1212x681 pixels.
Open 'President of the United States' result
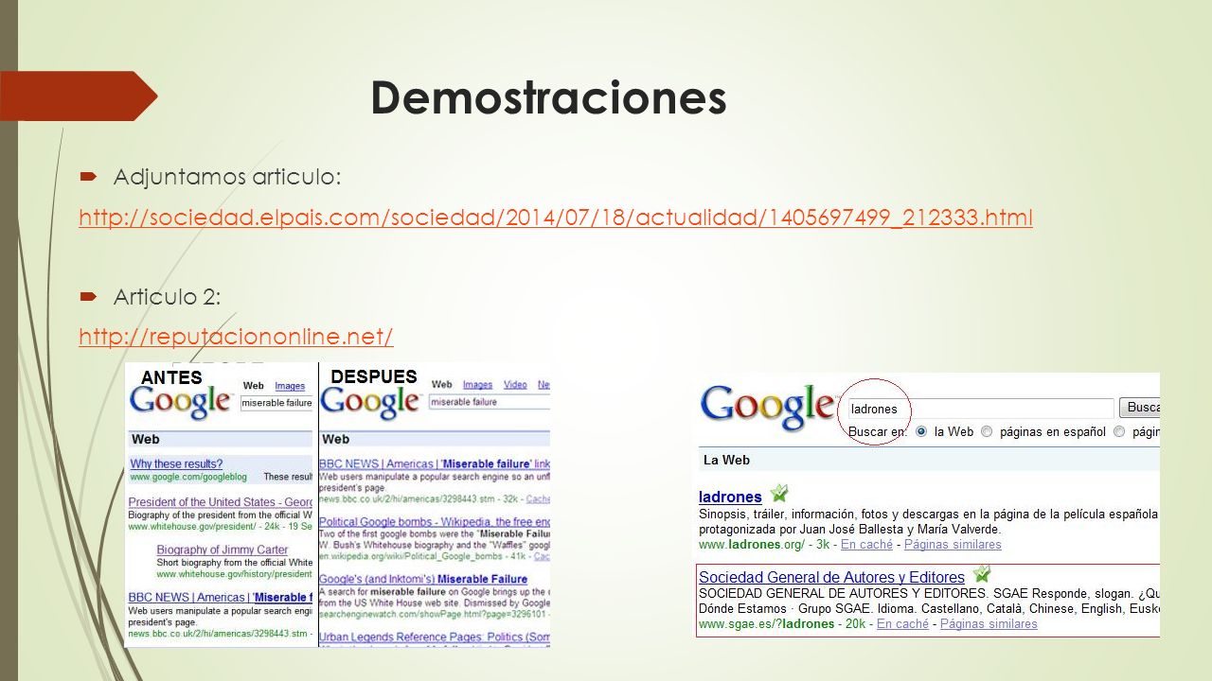pos(221,502)
